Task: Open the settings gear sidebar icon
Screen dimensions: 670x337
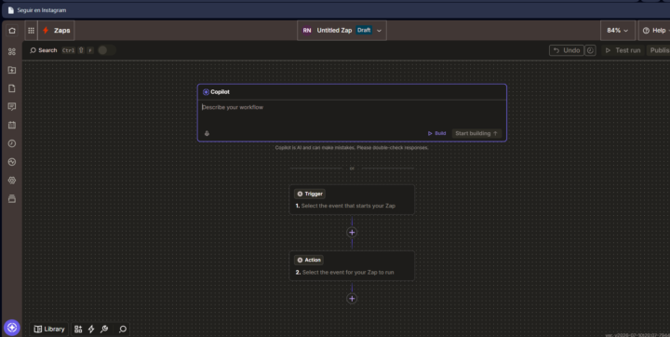Action: click(12, 181)
